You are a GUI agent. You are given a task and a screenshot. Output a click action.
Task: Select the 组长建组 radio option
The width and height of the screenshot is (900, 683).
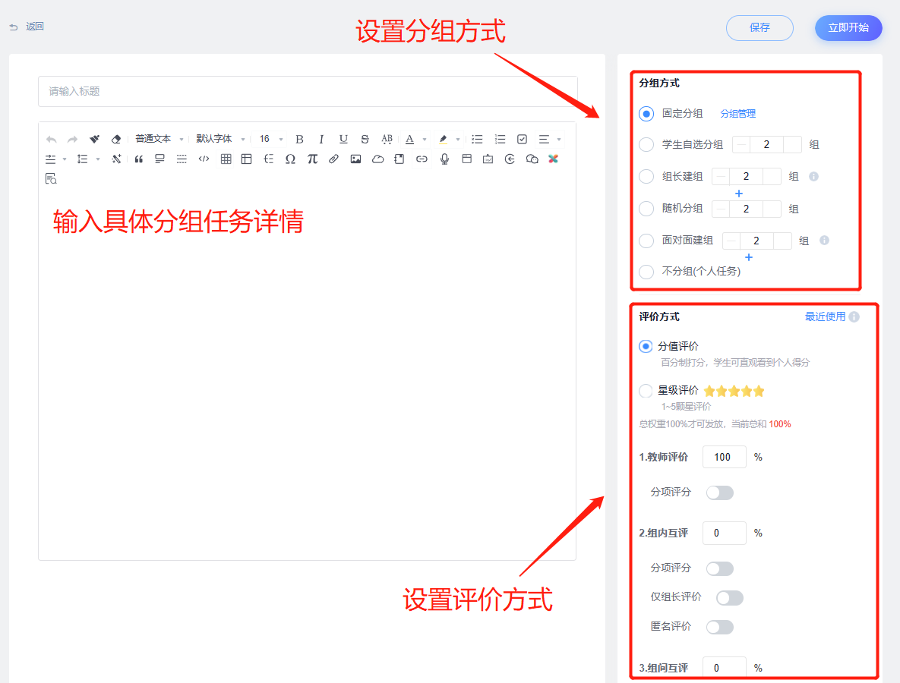tap(646, 176)
